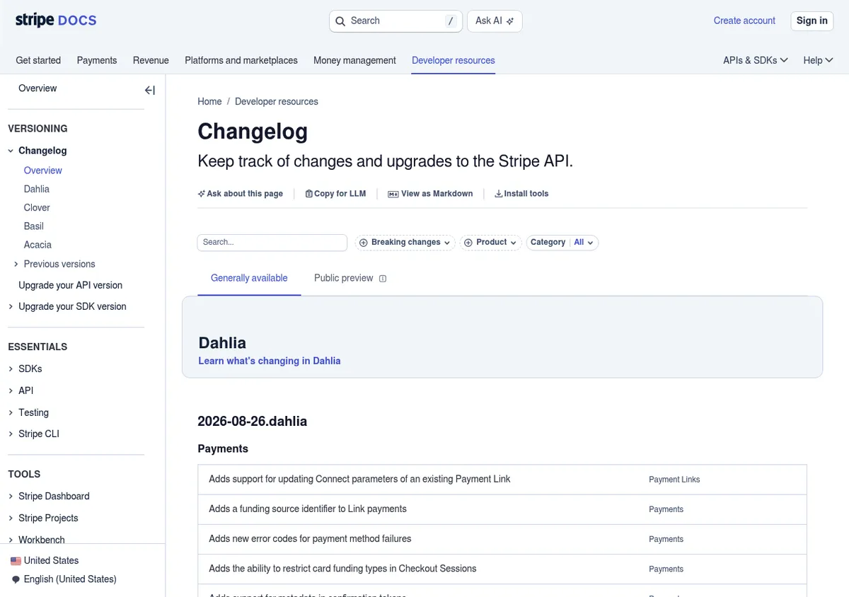Click the speech bubble language icon
The image size is (849, 597).
[x=16, y=579]
